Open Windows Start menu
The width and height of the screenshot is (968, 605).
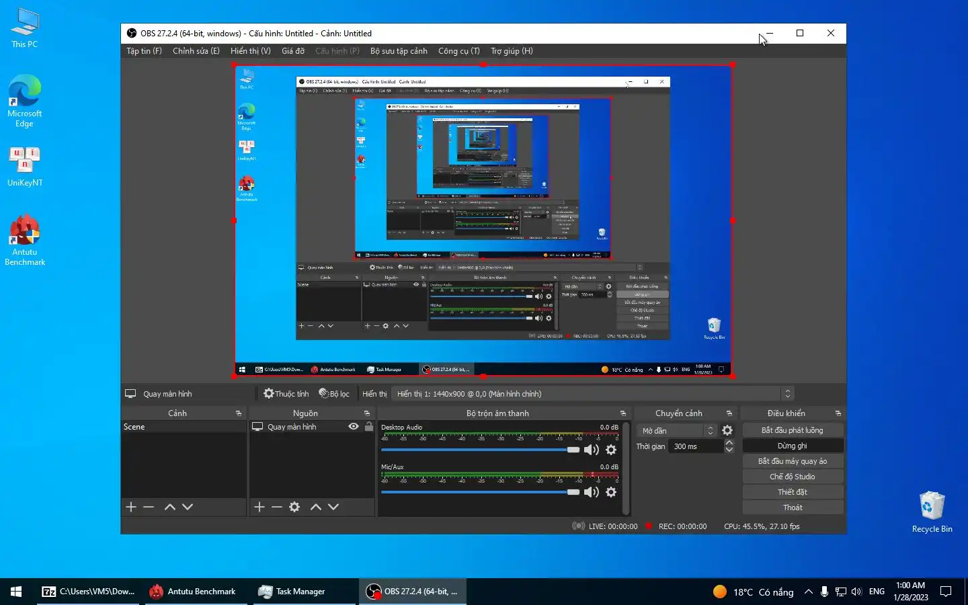(16, 592)
